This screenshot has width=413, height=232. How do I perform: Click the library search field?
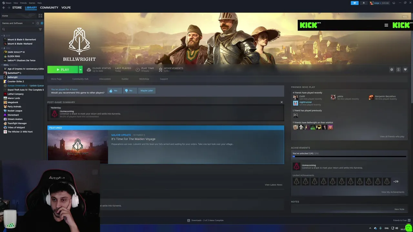pyautogui.click(x=20, y=29)
